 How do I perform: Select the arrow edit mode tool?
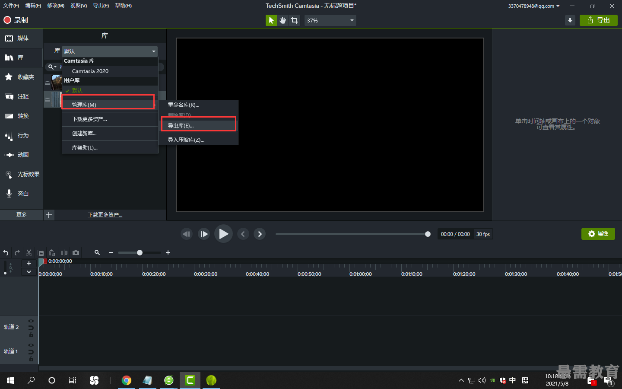pyautogui.click(x=271, y=20)
